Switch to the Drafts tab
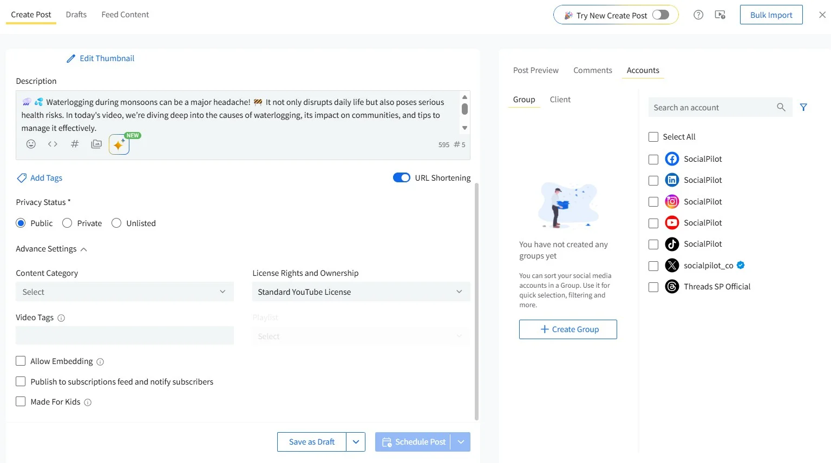Image resolution: width=831 pixels, height=463 pixels. point(76,15)
